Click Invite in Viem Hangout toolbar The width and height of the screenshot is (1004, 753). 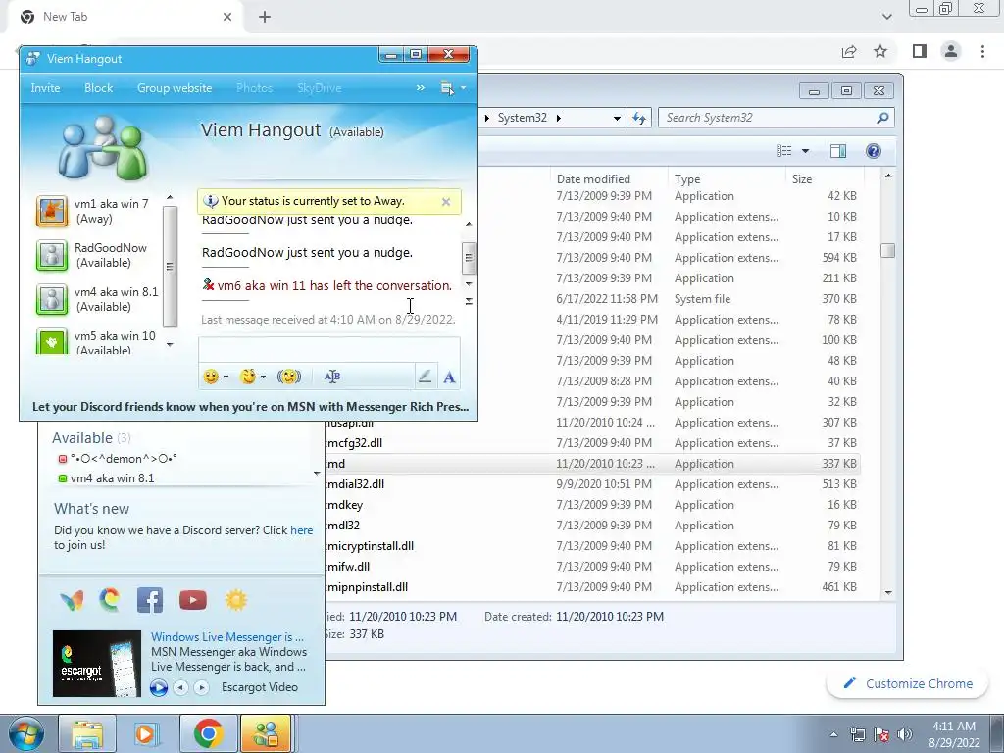(45, 88)
